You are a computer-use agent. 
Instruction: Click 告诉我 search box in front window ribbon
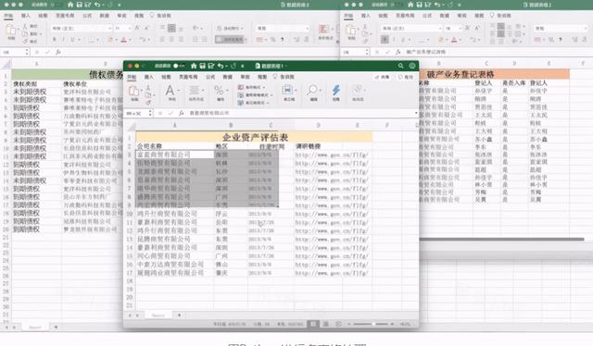pos(284,77)
